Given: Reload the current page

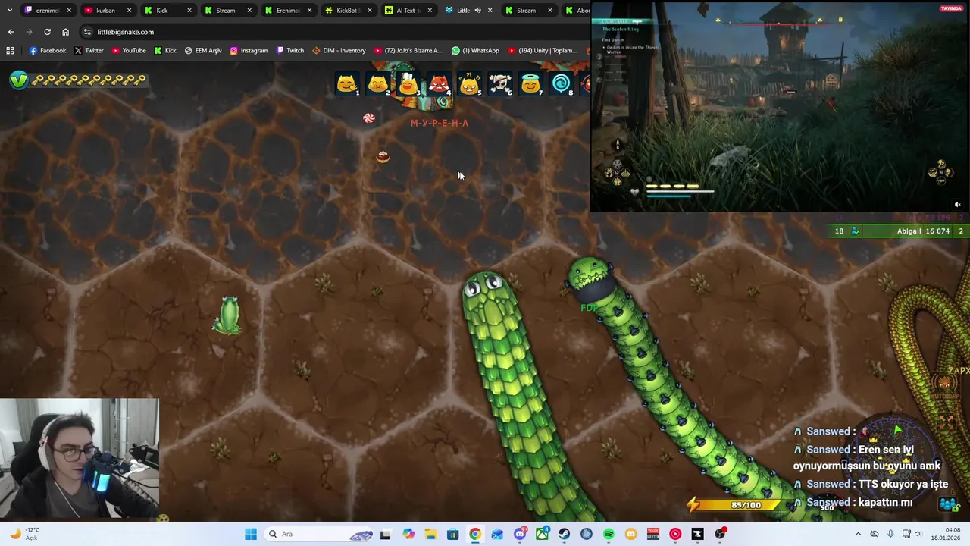Looking at the screenshot, I should tap(47, 32).
